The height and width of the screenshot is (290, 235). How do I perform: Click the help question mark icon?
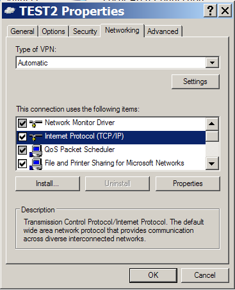click(210, 10)
